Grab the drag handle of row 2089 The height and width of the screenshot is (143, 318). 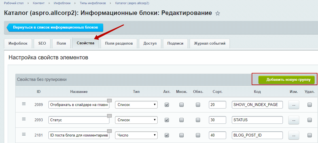24,104
